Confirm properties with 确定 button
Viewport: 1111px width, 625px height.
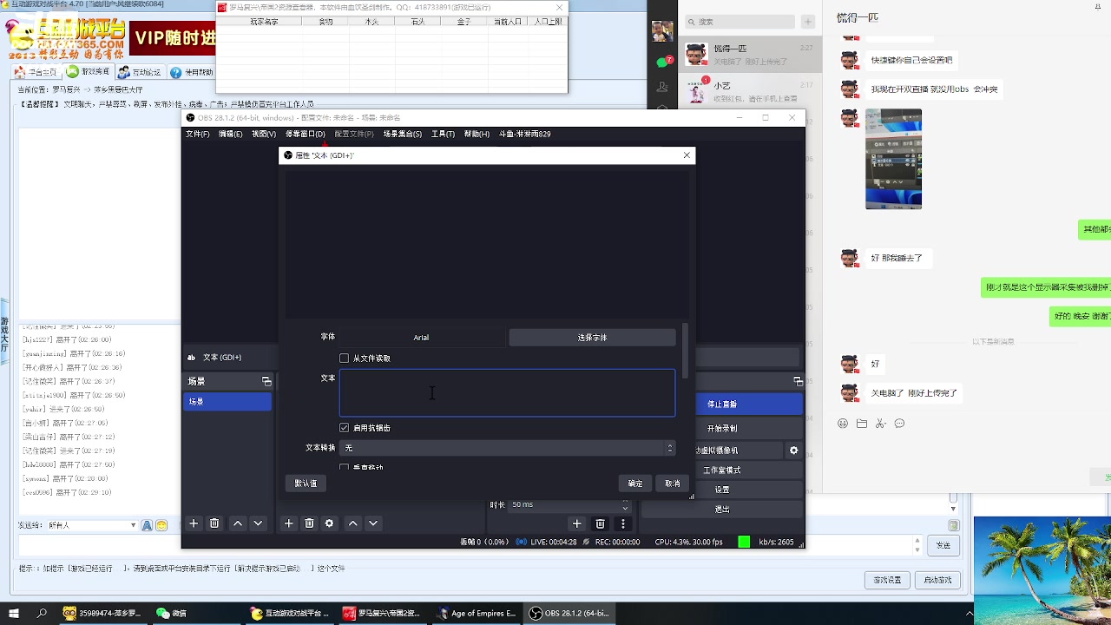click(635, 484)
